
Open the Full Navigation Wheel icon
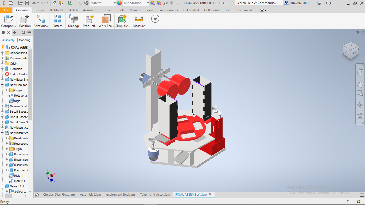pos(360,73)
